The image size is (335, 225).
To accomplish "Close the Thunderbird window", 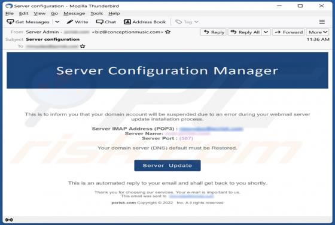I will coord(321,6).
